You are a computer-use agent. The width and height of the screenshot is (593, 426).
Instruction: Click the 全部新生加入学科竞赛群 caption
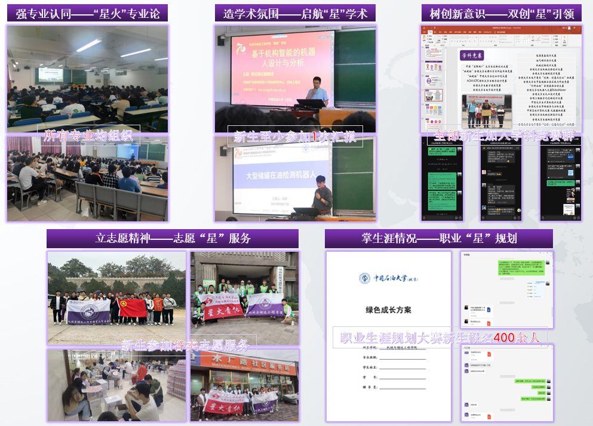pyautogui.click(x=503, y=135)
